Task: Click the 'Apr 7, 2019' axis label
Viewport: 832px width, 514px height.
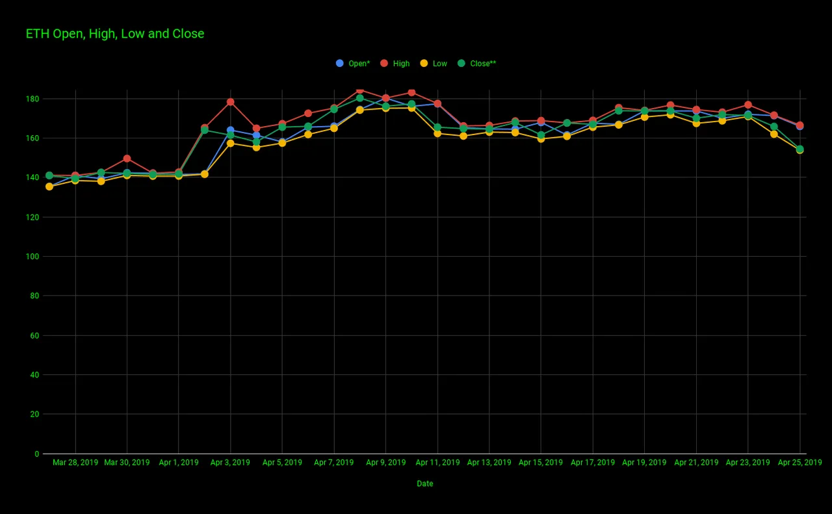Action: coord(334,463)
